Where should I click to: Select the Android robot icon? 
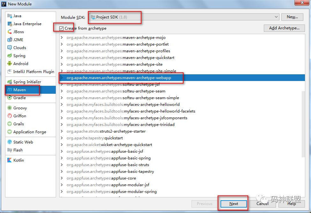click(x=10, y=63)
